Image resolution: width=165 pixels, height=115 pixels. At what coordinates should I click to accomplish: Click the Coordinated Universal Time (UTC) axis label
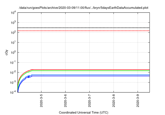click(84, 112)
